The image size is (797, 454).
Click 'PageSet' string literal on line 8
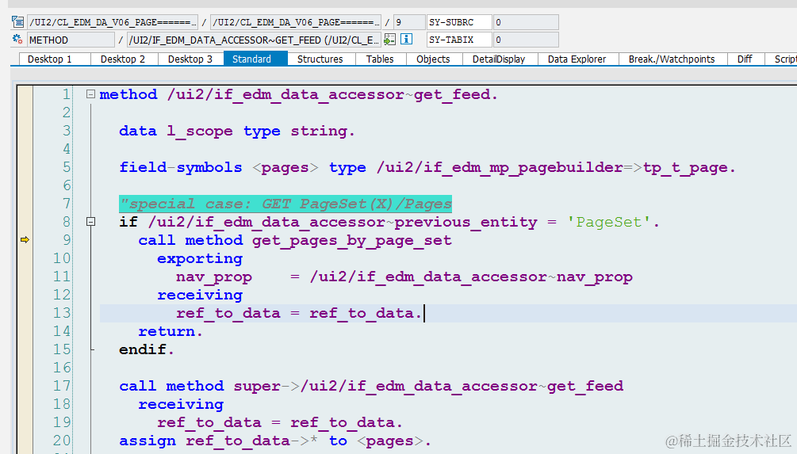608,222
